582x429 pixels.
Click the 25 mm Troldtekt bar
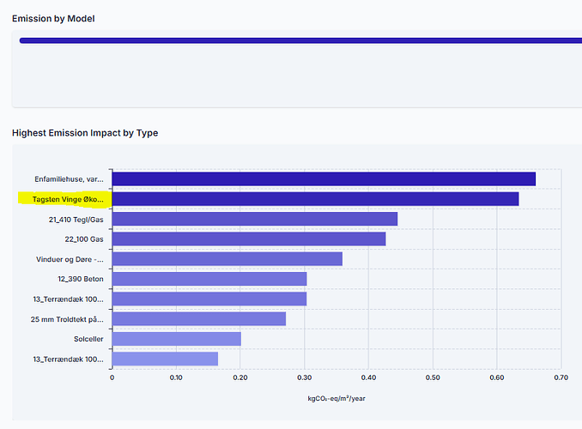tap(198, 318)
